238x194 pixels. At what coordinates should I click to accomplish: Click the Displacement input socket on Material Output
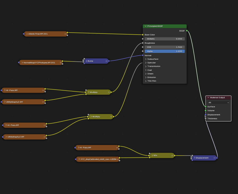[x=206, y=115]
